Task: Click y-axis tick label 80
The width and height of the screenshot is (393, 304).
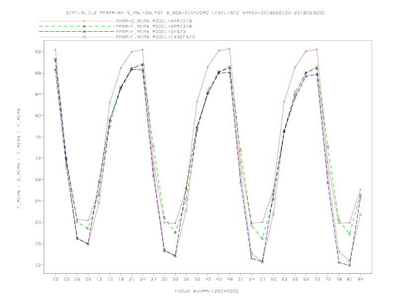Action: click(38, 116)
